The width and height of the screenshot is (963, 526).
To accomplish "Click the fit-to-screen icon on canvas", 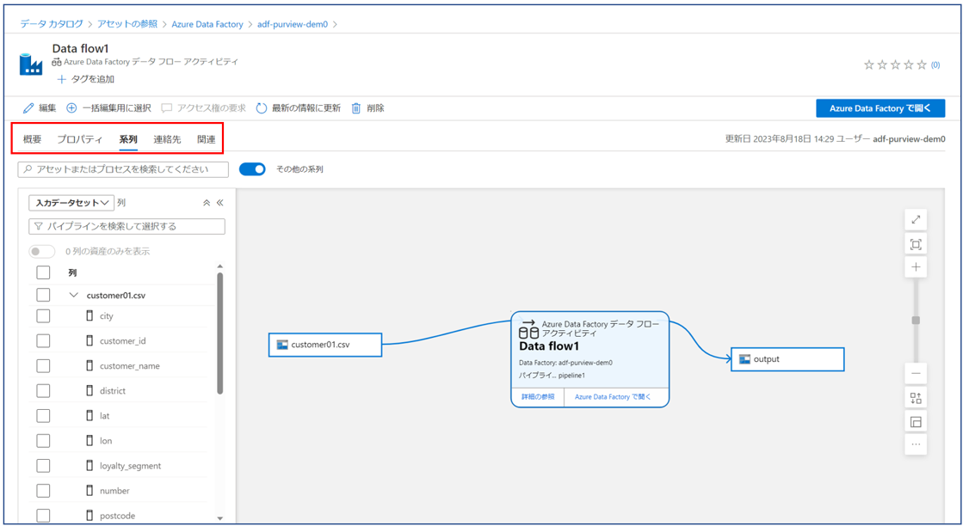I will pyautogui.click(x=916, y=245).
